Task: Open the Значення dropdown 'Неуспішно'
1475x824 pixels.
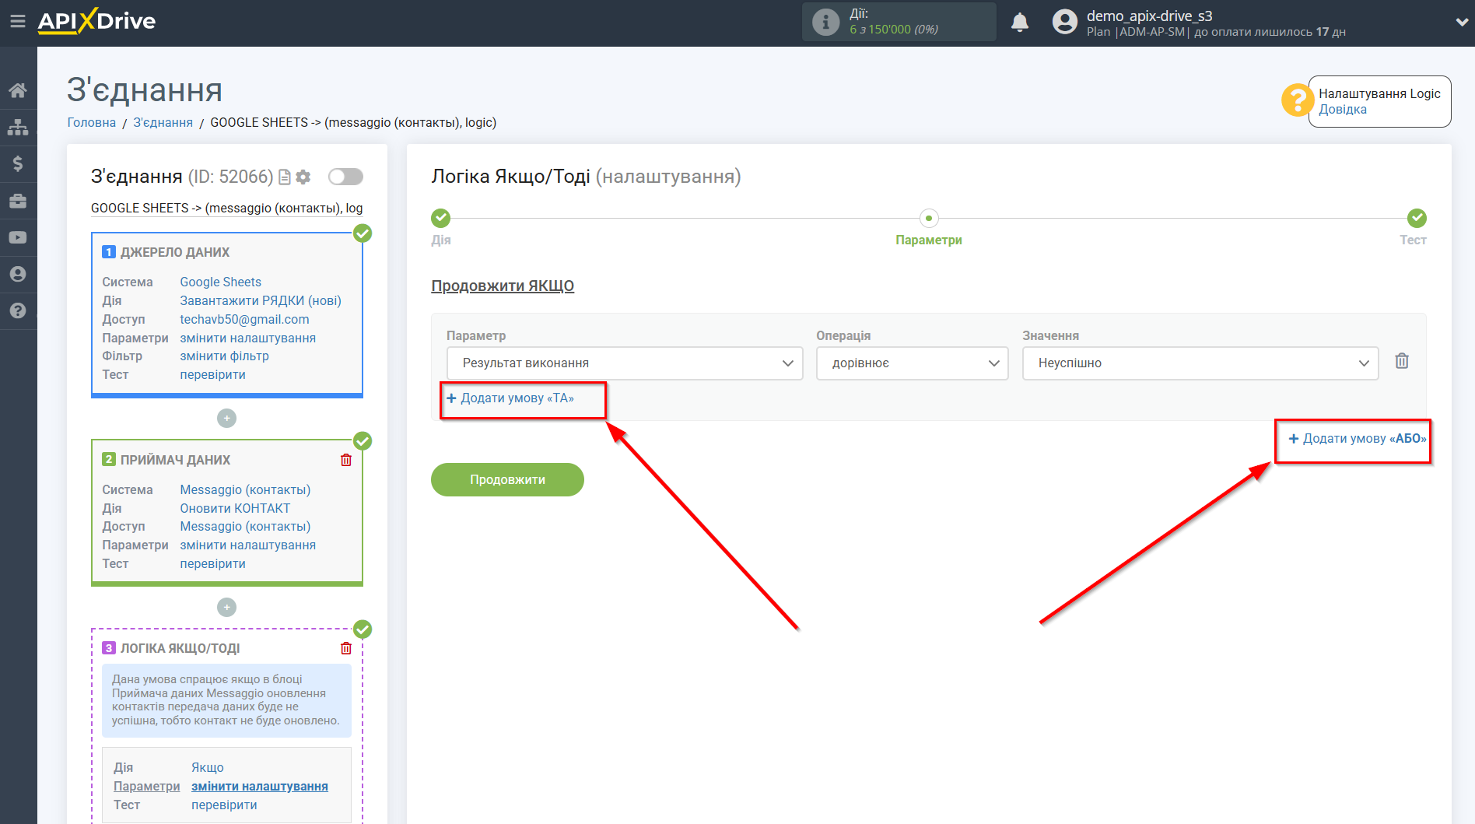Action: point(1199,363)
